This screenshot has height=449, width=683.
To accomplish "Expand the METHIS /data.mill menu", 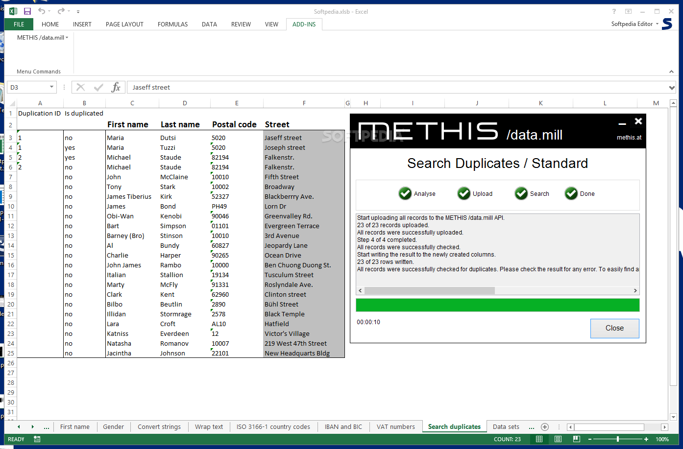I will pyautogui.click(x=43, y=38).
